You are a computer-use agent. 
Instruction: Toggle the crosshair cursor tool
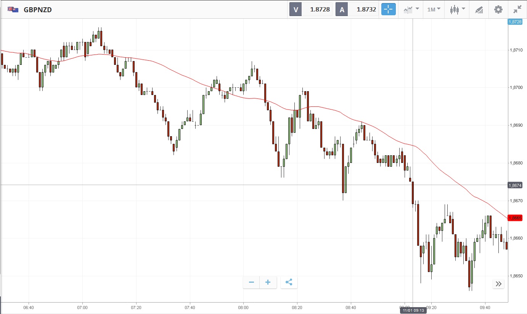tap(389, 10)
